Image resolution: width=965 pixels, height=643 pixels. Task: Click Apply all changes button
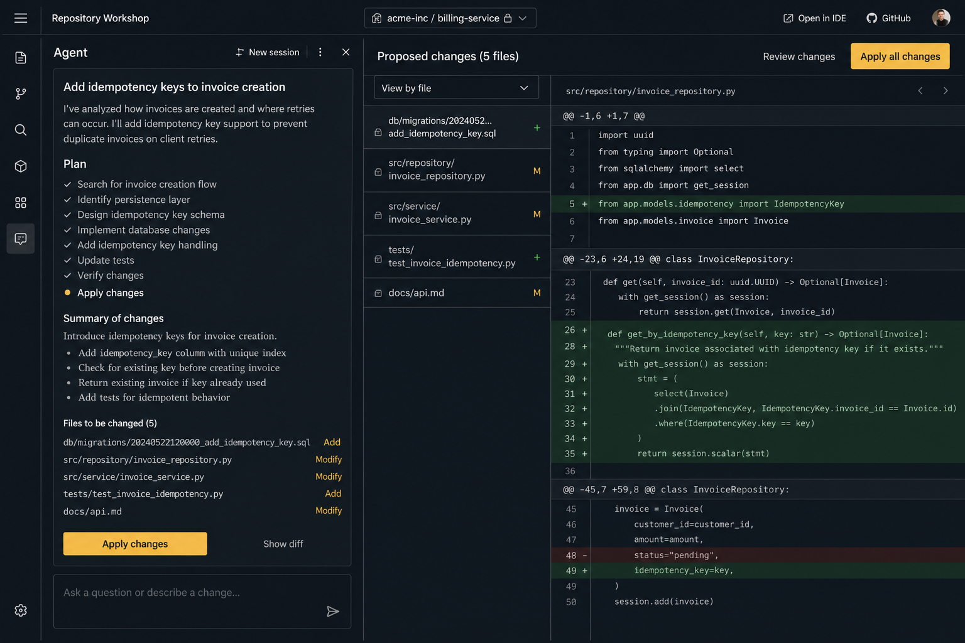click(900, 57)
